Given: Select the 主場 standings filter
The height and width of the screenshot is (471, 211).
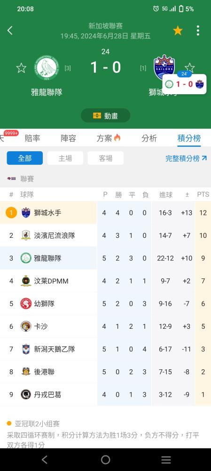Looking at the screenshot, I should [65, 158].
